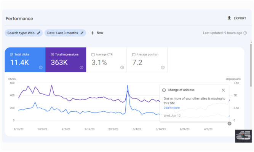
Task: Open help icon on Average position card
Action: (163, 67)
